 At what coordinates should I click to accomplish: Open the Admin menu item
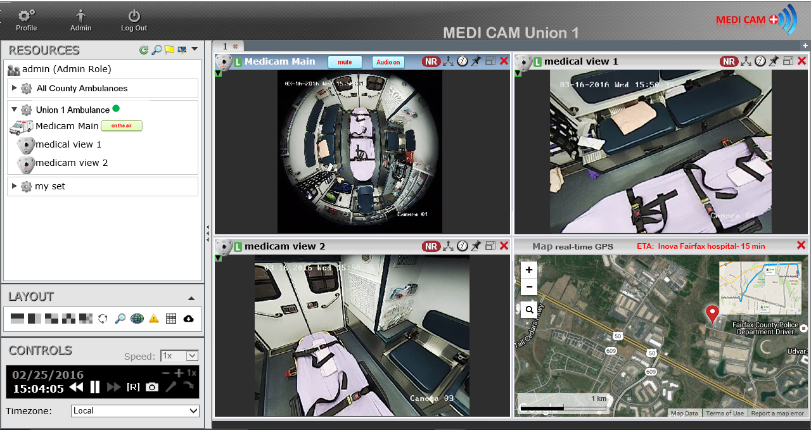80,20
